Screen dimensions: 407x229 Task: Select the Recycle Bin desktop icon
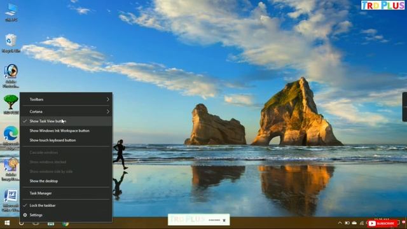(11, 43)
